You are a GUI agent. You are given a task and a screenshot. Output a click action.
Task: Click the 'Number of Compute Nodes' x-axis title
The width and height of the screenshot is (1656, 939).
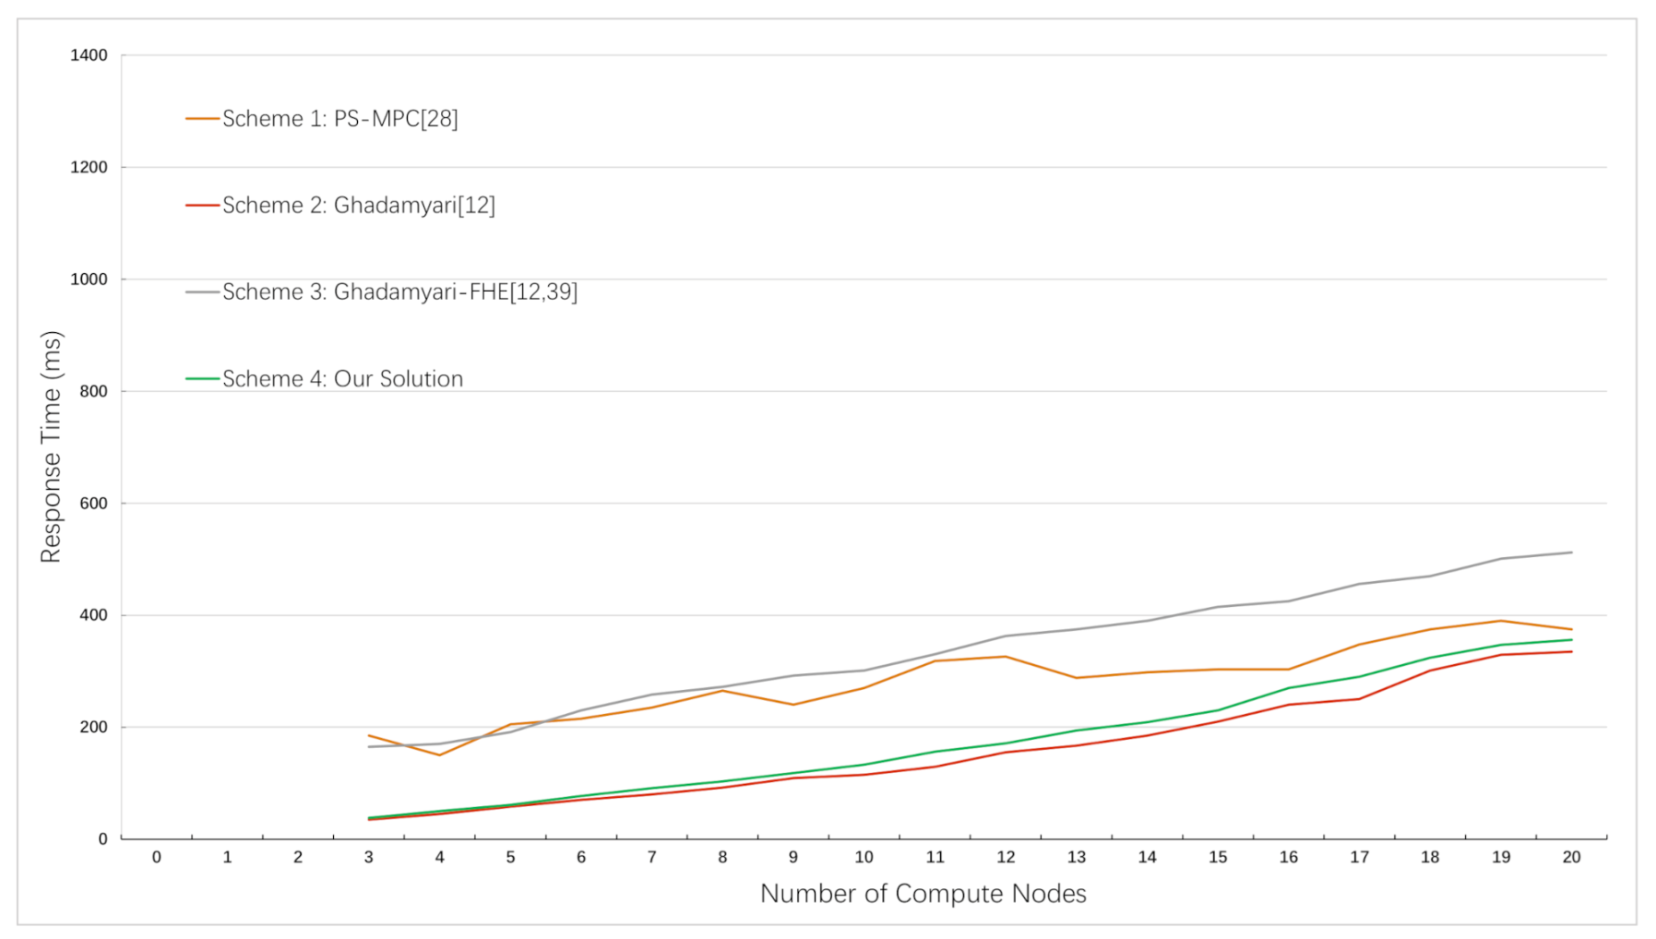point(923,894)
